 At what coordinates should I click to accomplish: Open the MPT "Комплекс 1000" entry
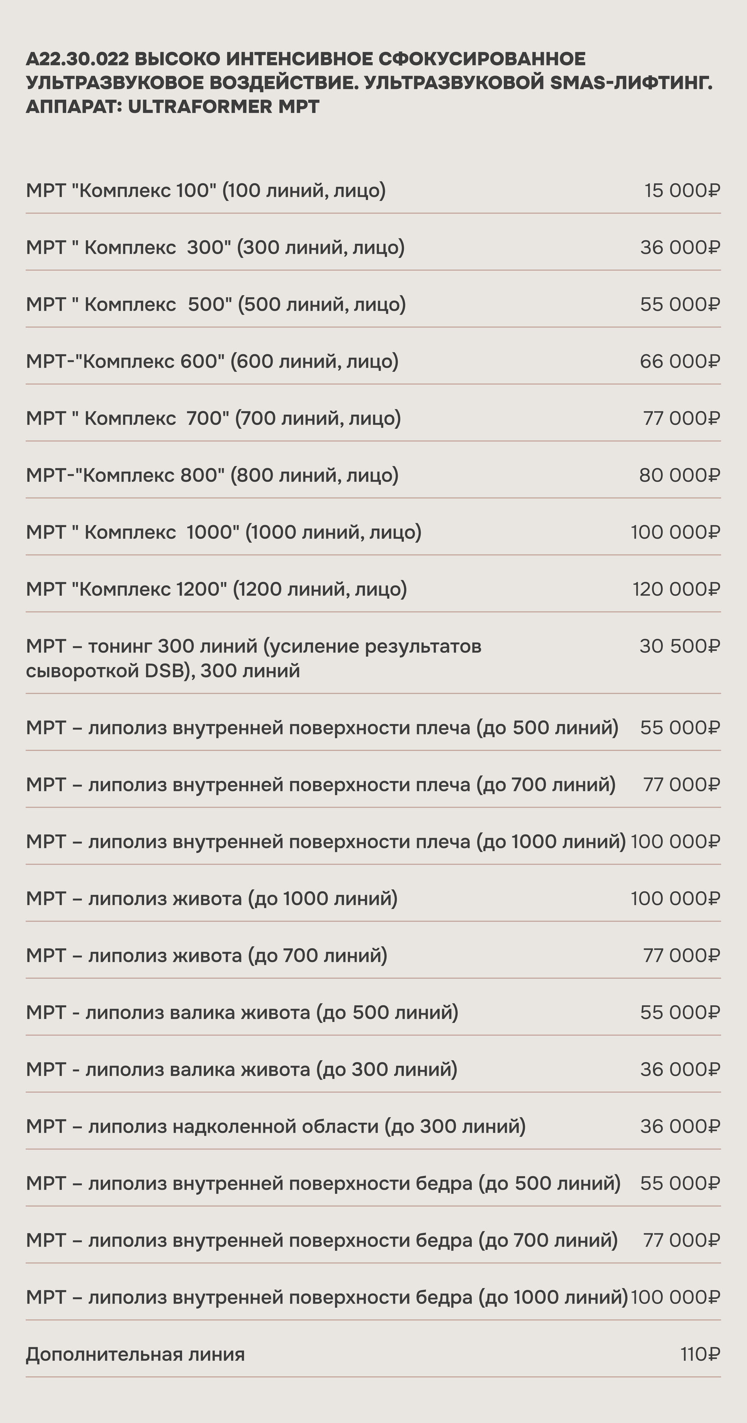pyautogui.click(x=223, y=532)
